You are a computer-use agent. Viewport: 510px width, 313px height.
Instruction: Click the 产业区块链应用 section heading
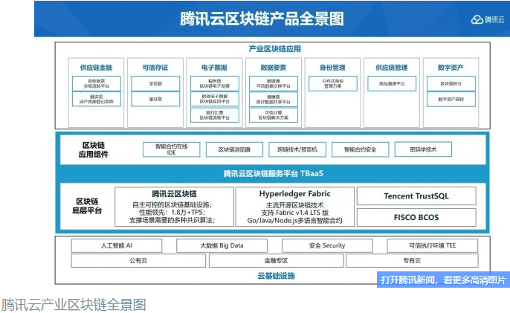[x=275, y=49]
